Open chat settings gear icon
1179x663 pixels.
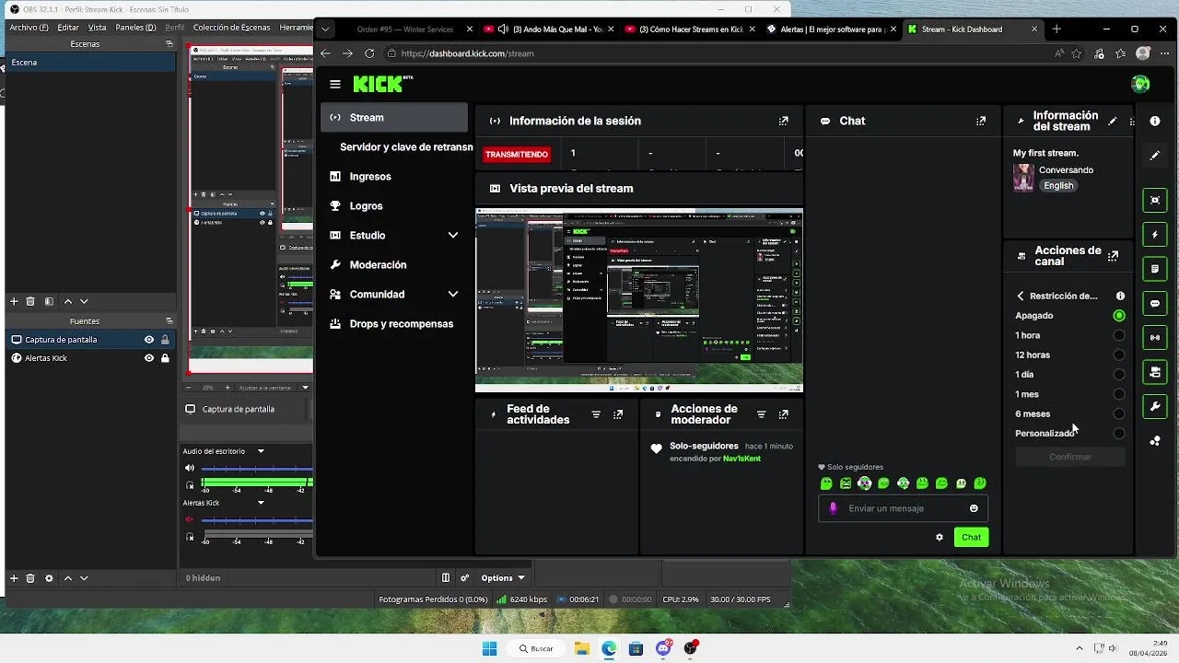(x=940, y=538)
